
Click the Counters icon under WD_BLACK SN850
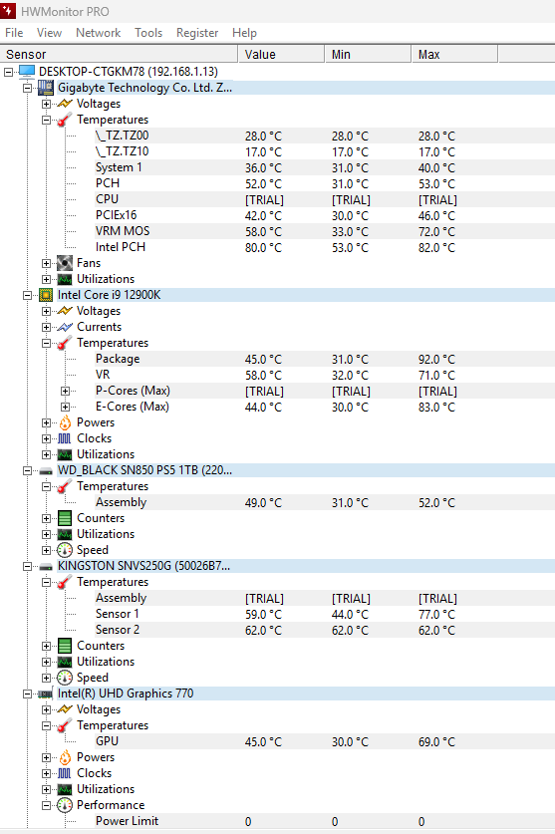65,518
